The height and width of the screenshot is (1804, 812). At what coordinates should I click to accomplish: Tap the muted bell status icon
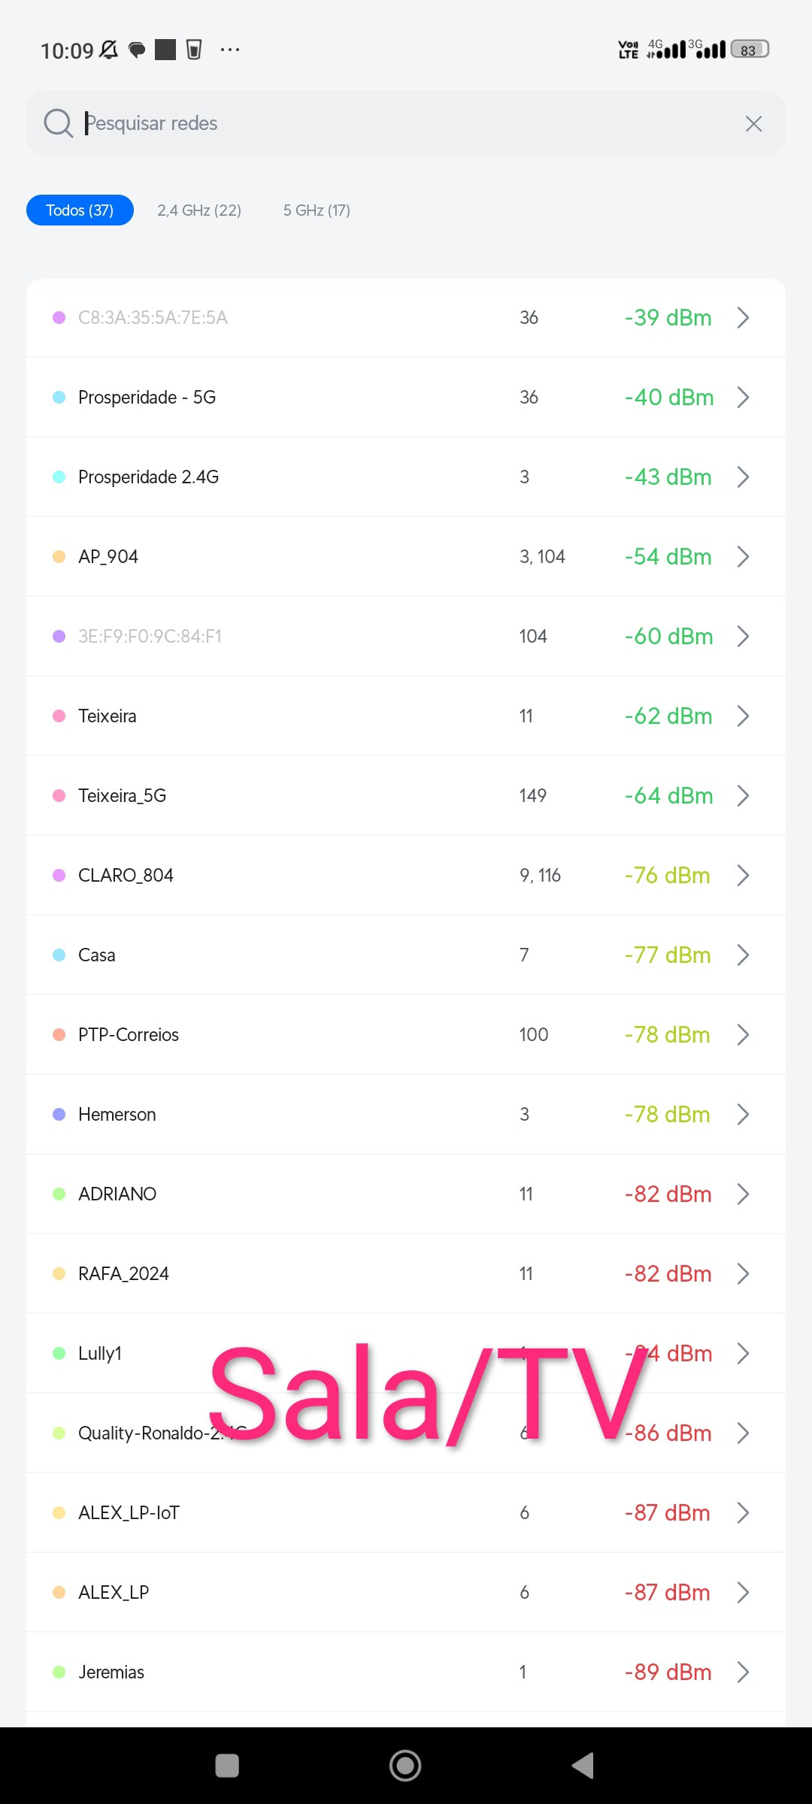pyautogui.click(x=109, y=50)
